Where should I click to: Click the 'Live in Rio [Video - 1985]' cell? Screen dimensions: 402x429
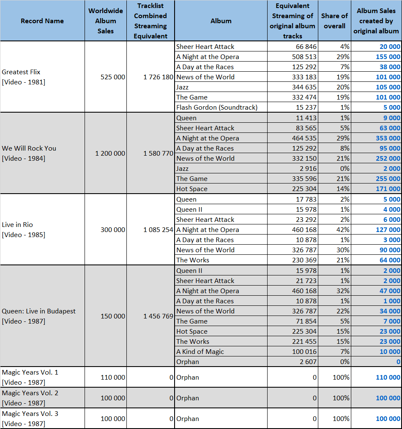tap(42, 229)
